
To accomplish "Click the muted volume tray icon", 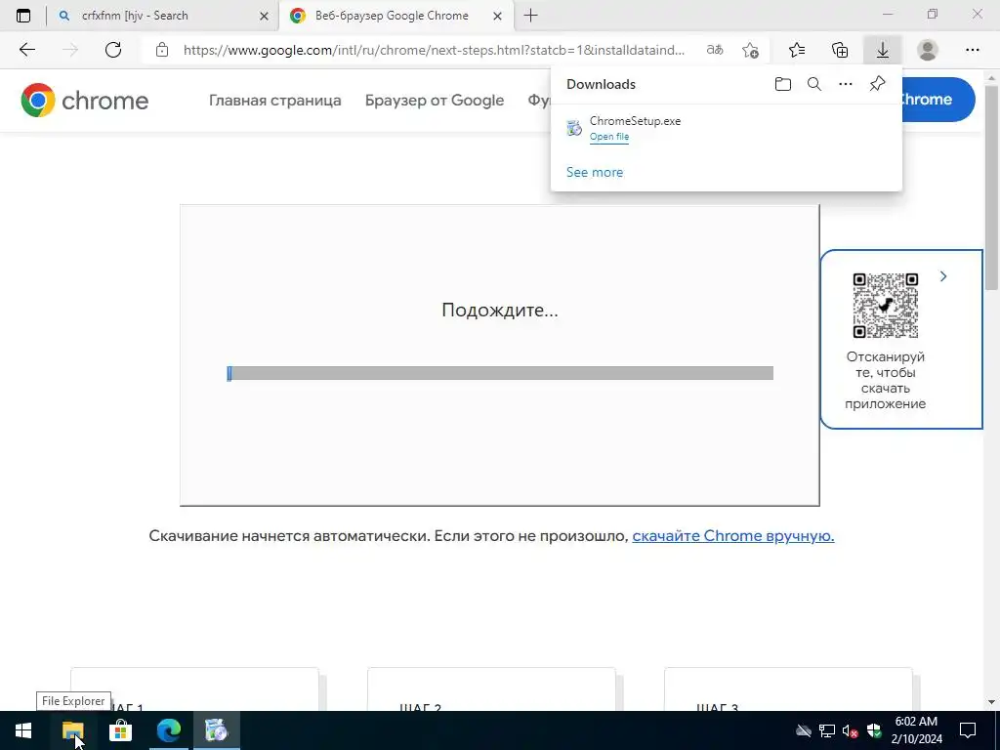I will 851,730.
